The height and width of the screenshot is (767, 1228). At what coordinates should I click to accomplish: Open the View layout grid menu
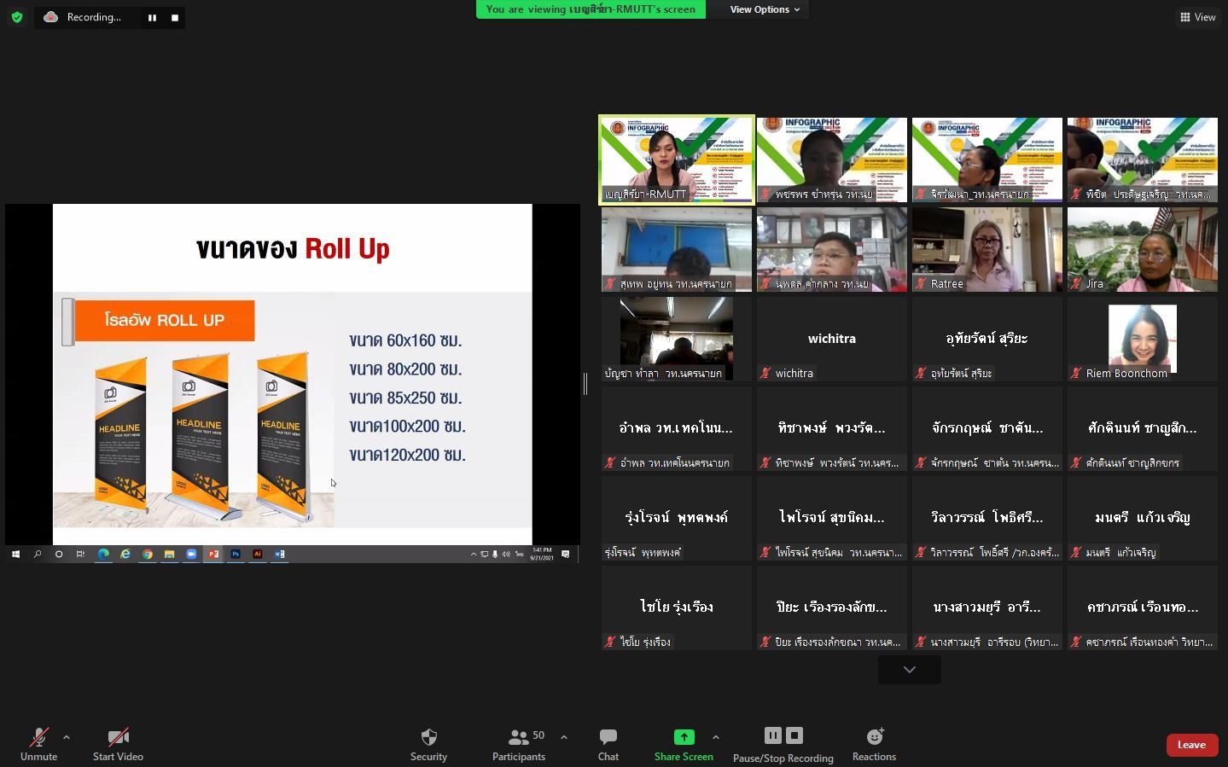[x=1197, y=17]
